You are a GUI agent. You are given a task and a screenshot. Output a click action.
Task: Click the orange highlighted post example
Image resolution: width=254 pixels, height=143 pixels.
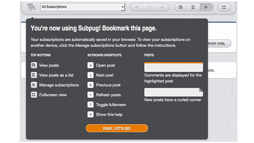173,67
